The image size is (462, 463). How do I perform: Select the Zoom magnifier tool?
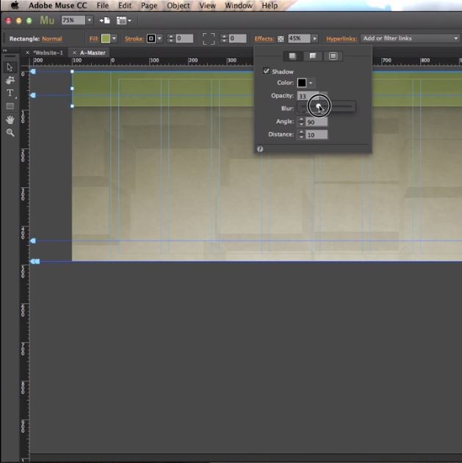point(10,133)
